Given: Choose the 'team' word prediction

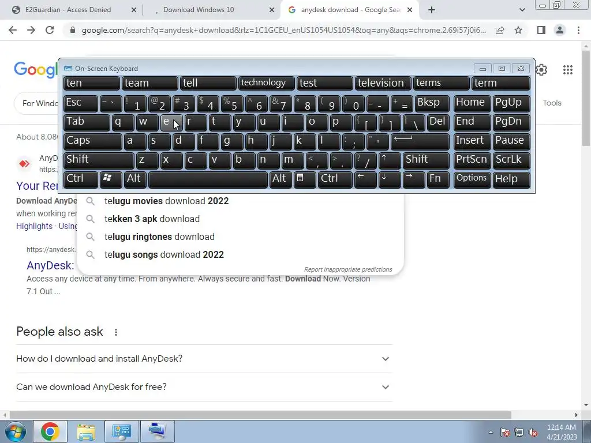Looking at the screenshot, I should tap(149, 83).
